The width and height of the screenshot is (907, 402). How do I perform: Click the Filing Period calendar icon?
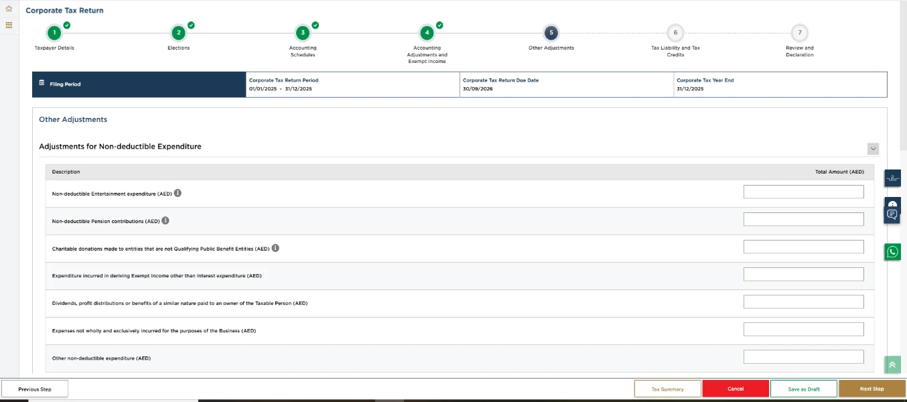tap(42, 83)
